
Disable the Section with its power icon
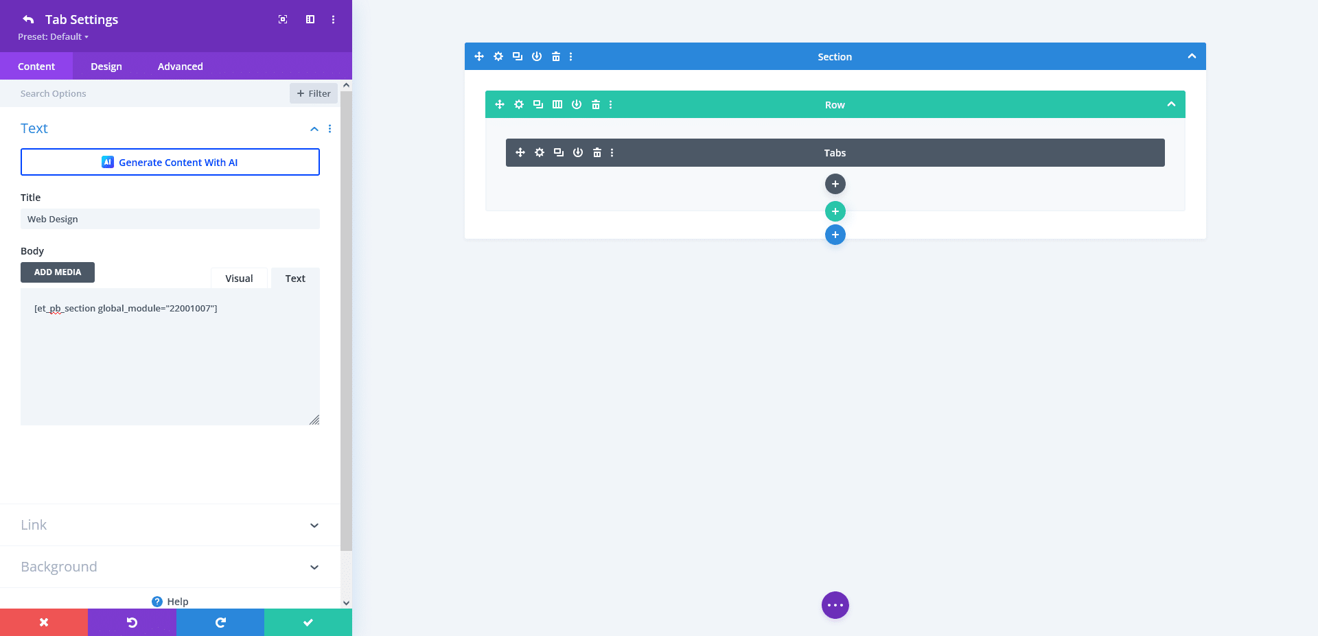coord(536,56)
